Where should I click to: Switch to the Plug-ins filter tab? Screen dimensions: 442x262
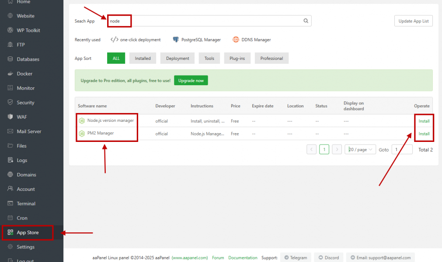coord(237,58)
